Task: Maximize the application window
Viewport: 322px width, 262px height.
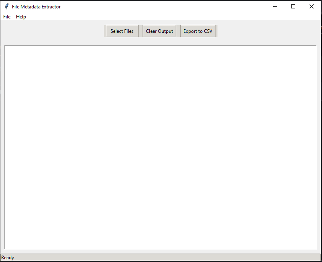Action: click(x=293, y=6)
